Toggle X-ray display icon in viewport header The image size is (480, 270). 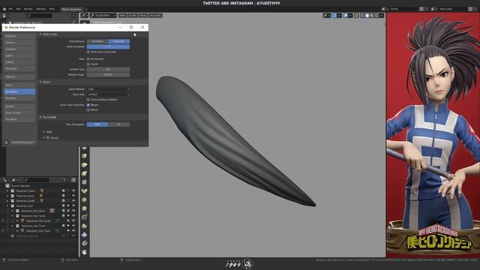coord(357,15)
